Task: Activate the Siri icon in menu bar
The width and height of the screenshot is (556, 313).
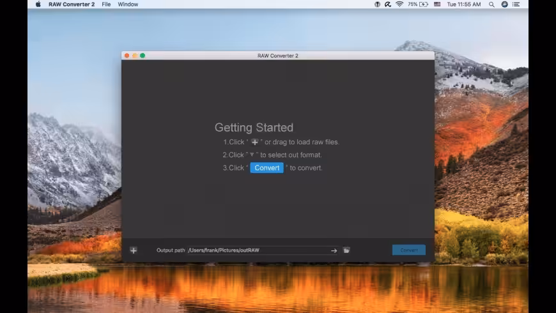Action: click(x=505, y=4)
